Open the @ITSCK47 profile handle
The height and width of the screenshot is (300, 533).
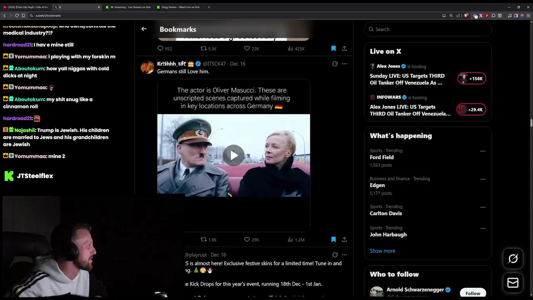click(214, 64)
